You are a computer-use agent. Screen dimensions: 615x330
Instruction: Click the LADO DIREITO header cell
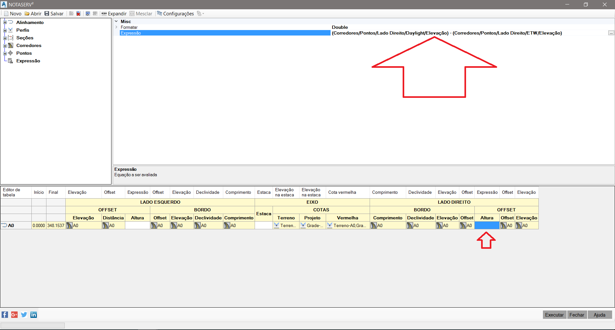tap(454, 202)
